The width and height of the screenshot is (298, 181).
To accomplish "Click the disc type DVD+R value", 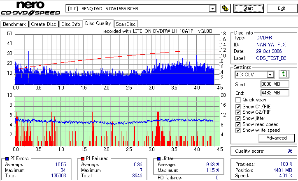I will [264, 38].
